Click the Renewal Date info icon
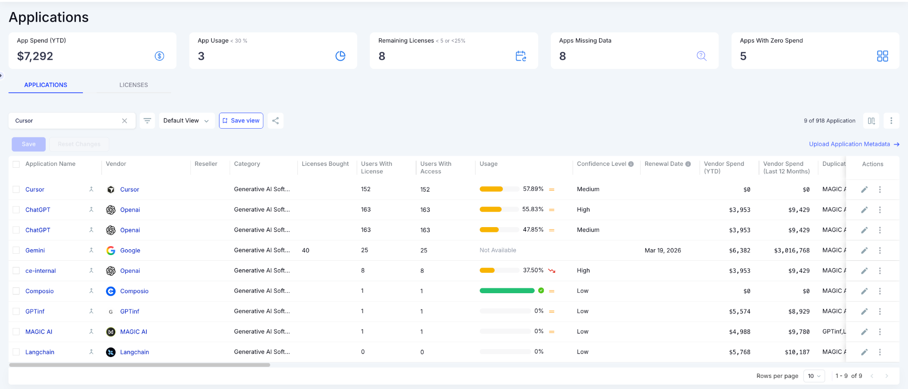Viewport: 908px width, 389px height. [x=688, y=164]
